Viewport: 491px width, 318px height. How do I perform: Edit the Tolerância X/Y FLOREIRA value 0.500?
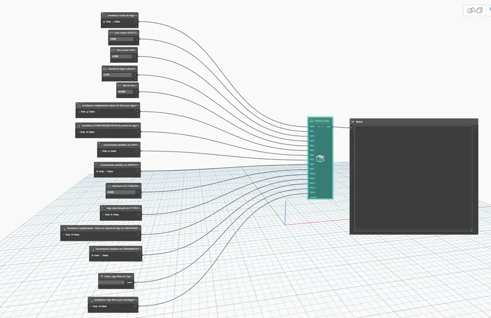pyautogui.click(x=121, y=192)
